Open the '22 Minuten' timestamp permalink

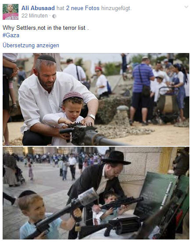(35, 16)
